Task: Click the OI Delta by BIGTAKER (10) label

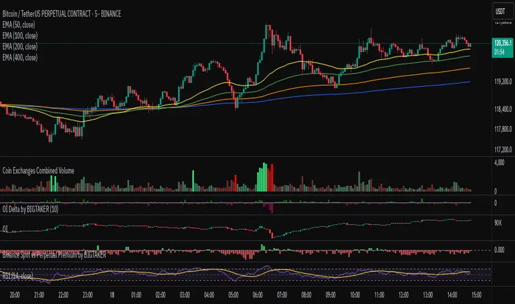Action: 30,209
